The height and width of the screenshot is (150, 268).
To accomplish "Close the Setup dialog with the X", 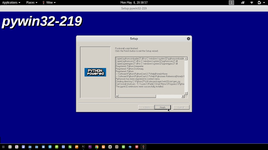I will (x=188, y=39).
